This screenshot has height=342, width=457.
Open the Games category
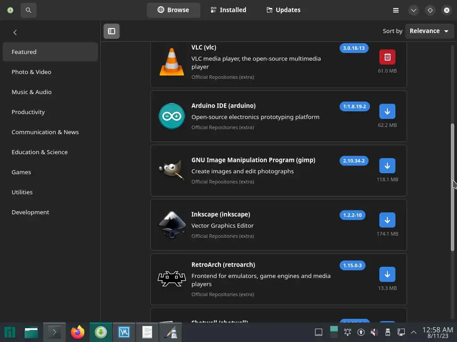[x=50, y=172]
